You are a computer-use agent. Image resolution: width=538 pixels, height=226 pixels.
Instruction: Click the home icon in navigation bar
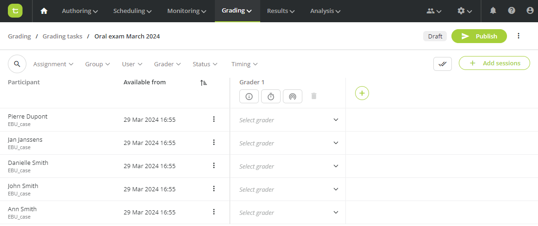pos(44,11)
